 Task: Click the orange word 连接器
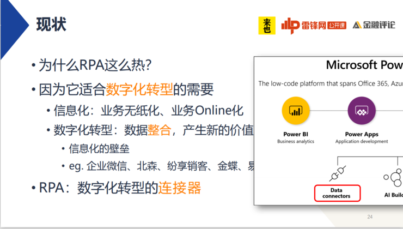(x=179, y=188)
